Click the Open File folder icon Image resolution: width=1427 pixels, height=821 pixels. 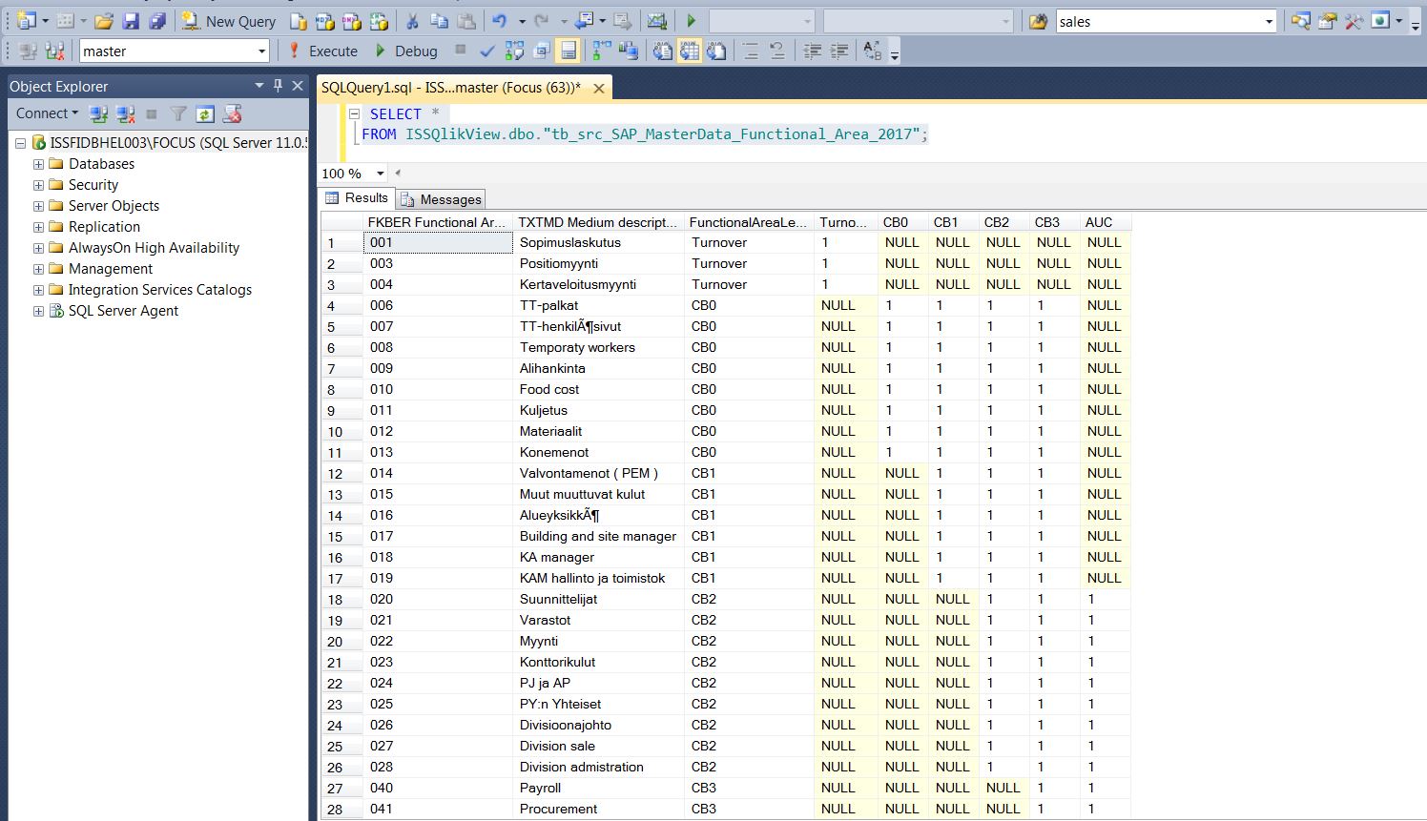click(x=104, y=21)
